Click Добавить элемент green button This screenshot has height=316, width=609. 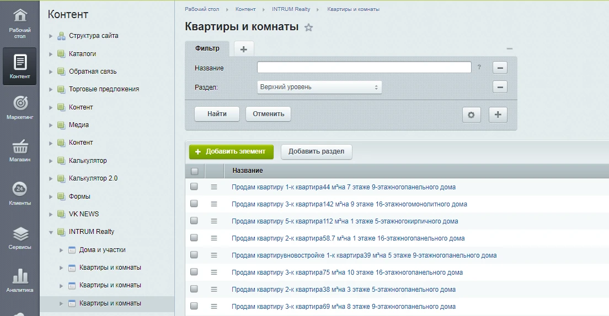click(x=231, y=151)
